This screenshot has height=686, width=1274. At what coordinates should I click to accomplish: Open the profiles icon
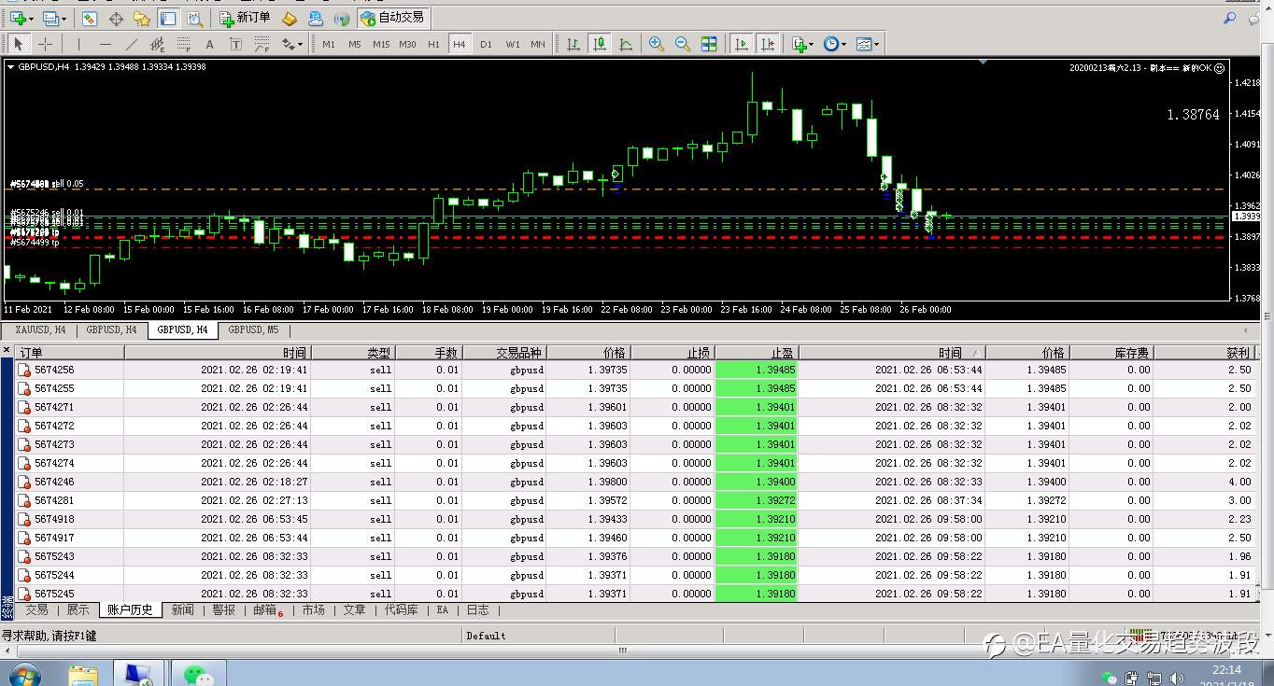click(x=50, y=18)
